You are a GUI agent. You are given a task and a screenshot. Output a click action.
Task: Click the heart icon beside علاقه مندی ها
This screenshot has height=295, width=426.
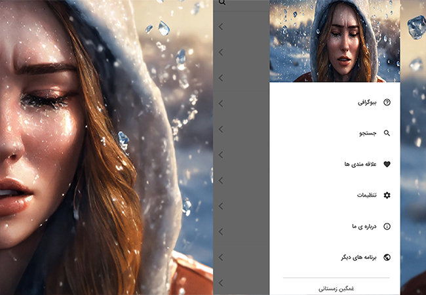point(387,164)
